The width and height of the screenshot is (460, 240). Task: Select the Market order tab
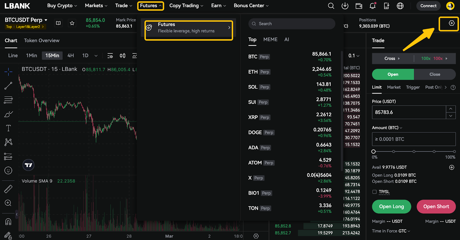[x=394, y=87]
